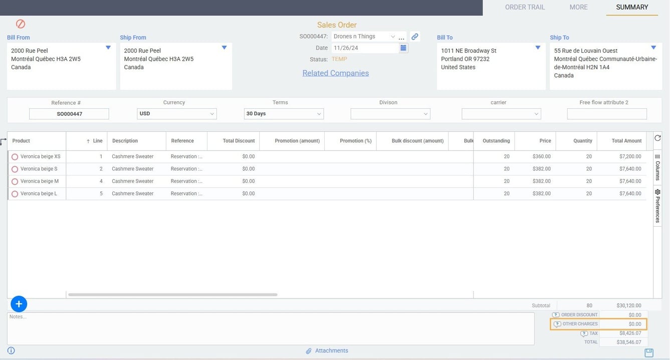670x360 pixels.
Task: Click the Product column header
Action: tap(37, 141)
